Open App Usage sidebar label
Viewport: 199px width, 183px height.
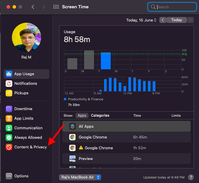[24, 74]
